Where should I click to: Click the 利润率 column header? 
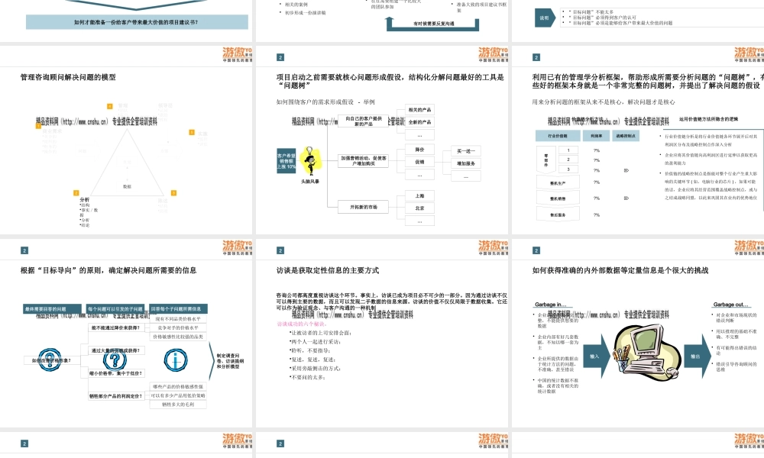597,136
